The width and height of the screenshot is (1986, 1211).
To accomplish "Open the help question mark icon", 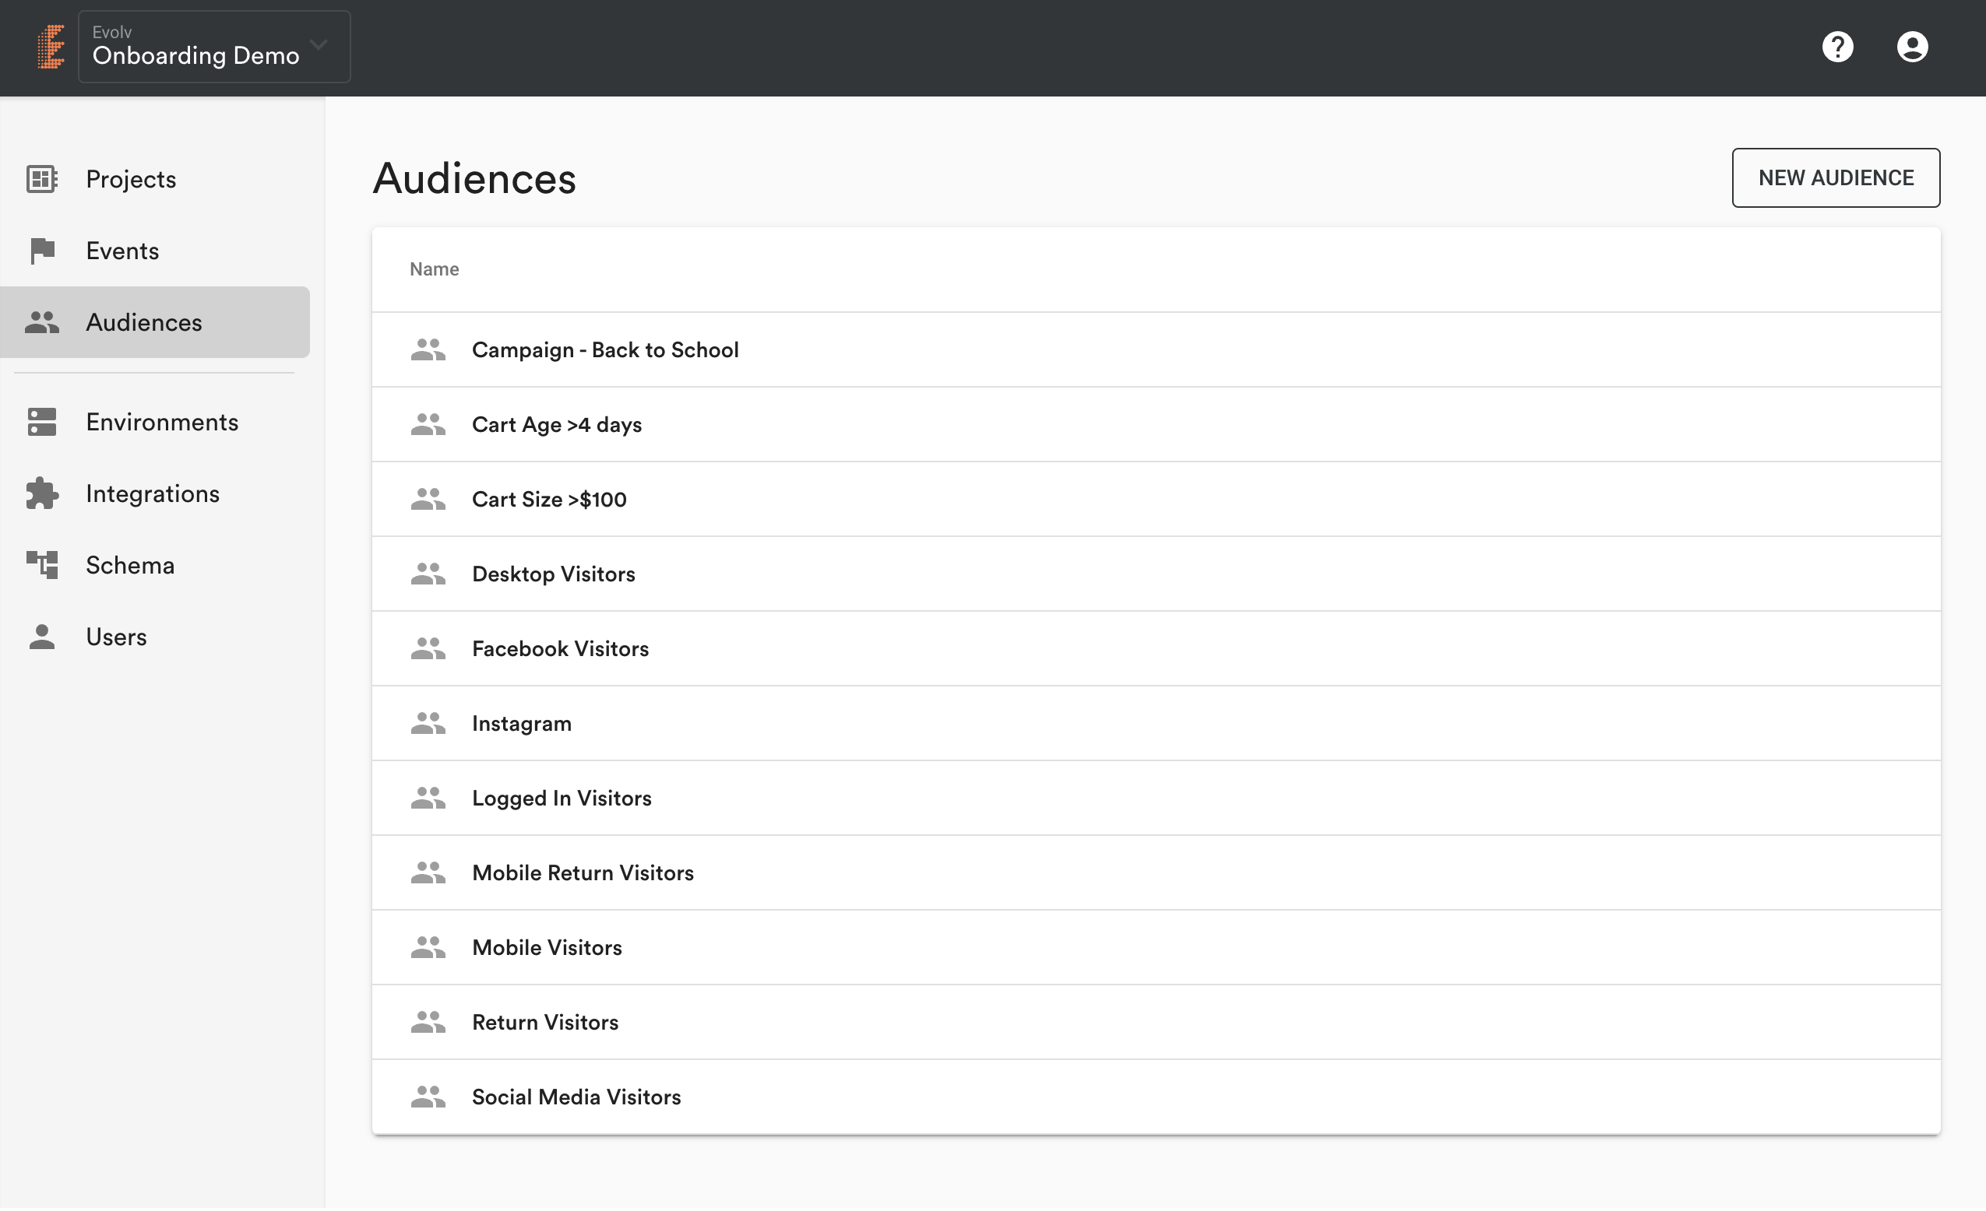I will point(1838,47).
